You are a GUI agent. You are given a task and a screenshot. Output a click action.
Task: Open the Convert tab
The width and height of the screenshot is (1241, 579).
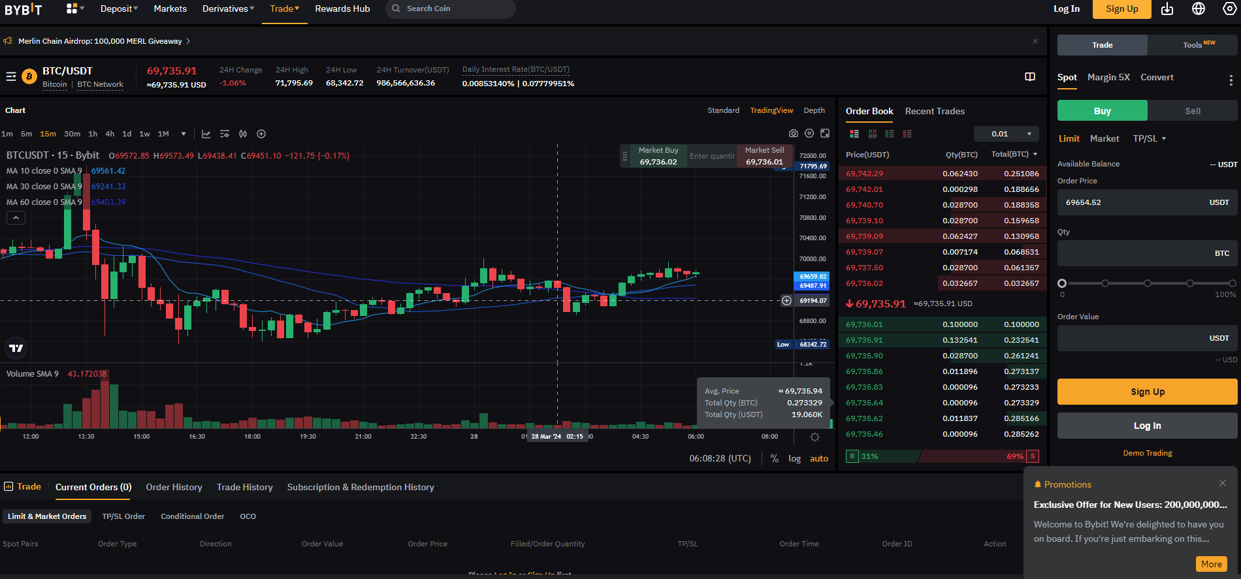1157,77
